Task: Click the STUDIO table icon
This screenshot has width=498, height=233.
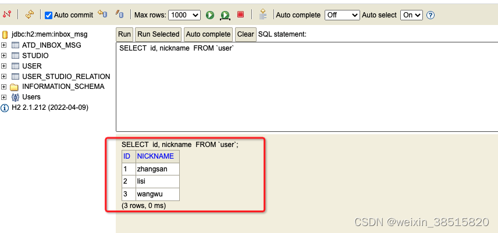Action: tap(15, 55)
